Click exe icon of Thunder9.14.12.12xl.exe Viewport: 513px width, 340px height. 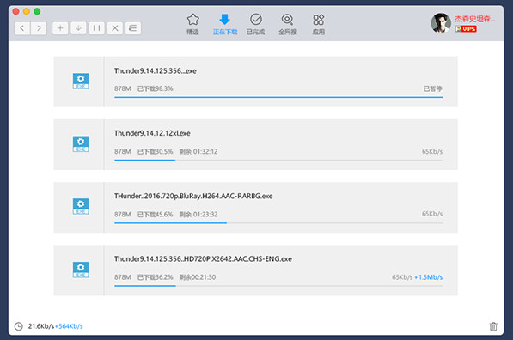pyautogui.click(x=81, y=144)
